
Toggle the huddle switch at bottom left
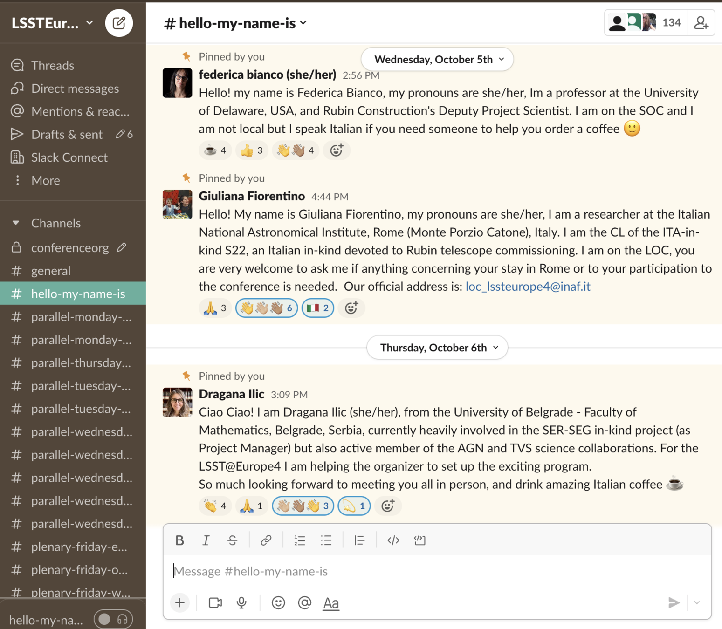tap(104, 619)
